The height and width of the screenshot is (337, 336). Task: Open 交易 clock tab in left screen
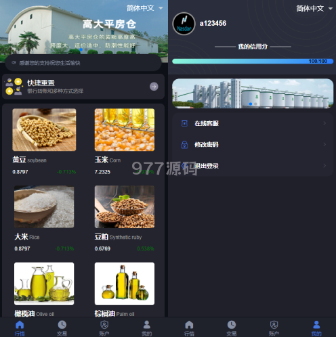(62, 328)
